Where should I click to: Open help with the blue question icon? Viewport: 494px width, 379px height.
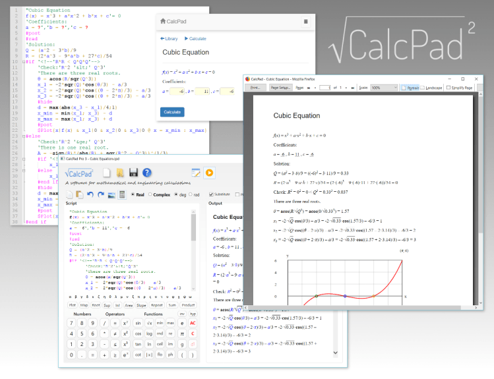[x=147, y=173]
